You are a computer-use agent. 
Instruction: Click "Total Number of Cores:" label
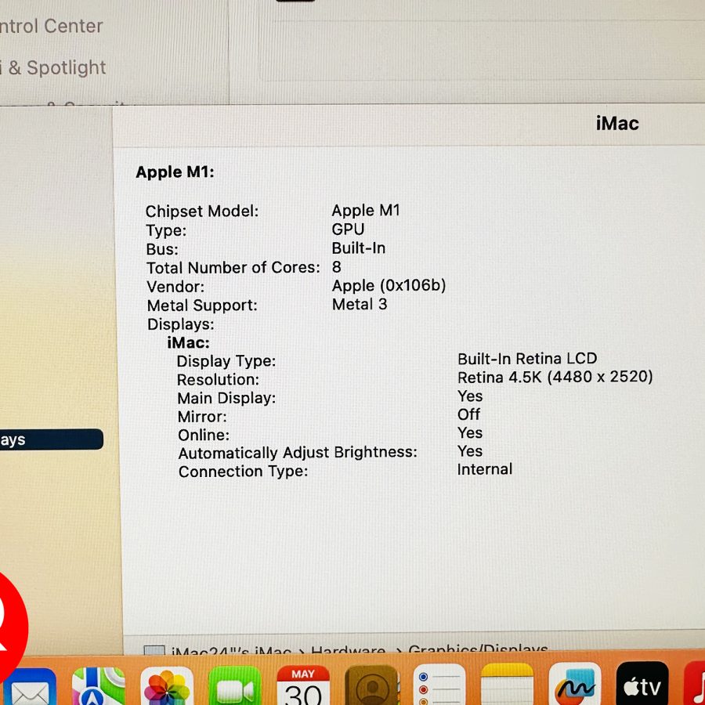coord(233,268)
